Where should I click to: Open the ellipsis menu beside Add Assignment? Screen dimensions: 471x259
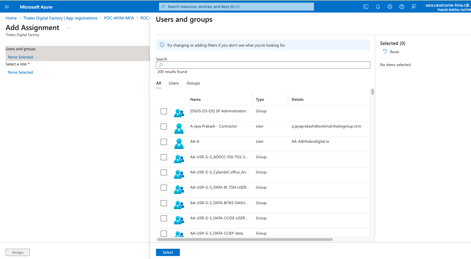tap(69, 28)
